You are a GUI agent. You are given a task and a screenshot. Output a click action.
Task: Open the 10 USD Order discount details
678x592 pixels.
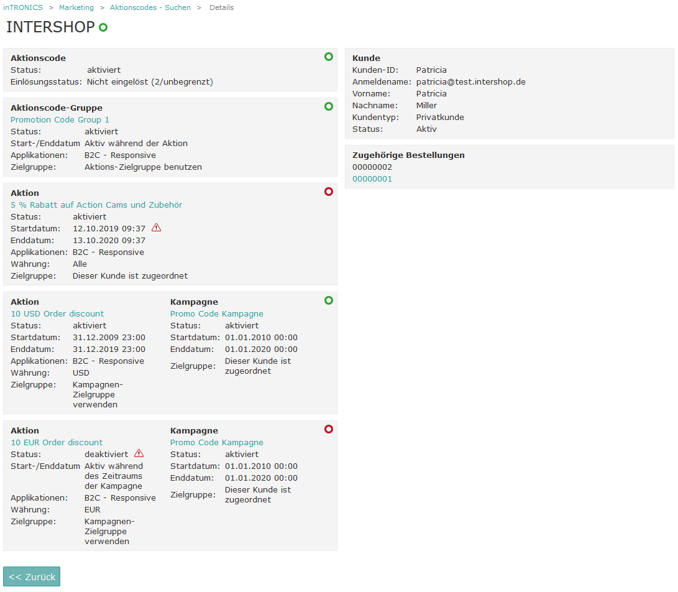pyautogui.click(x=57, y=313)
